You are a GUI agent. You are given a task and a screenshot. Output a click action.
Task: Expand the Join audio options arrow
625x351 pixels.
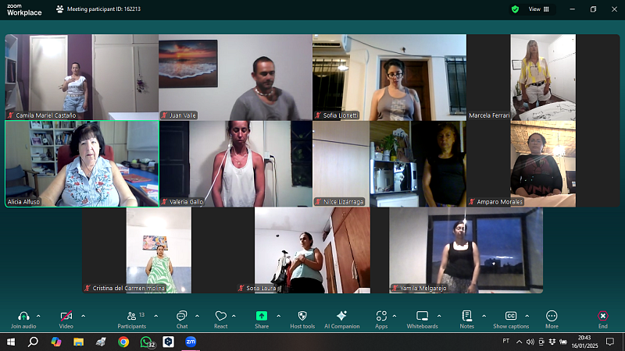coord(41,316)
